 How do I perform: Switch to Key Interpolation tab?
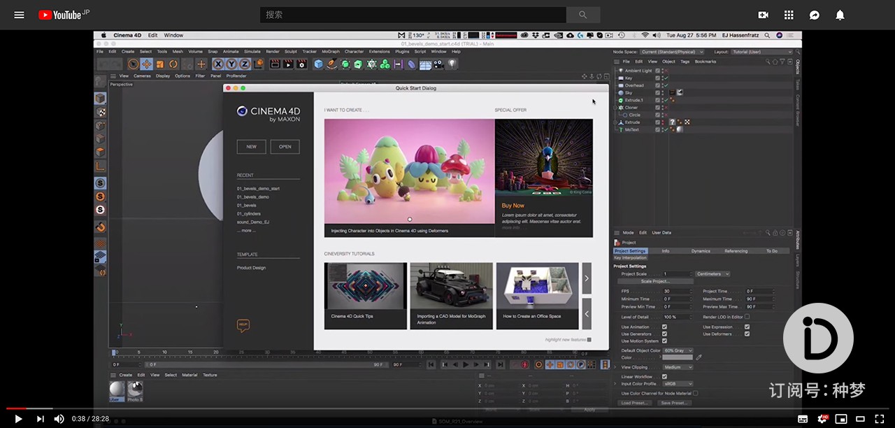point(631,257)
